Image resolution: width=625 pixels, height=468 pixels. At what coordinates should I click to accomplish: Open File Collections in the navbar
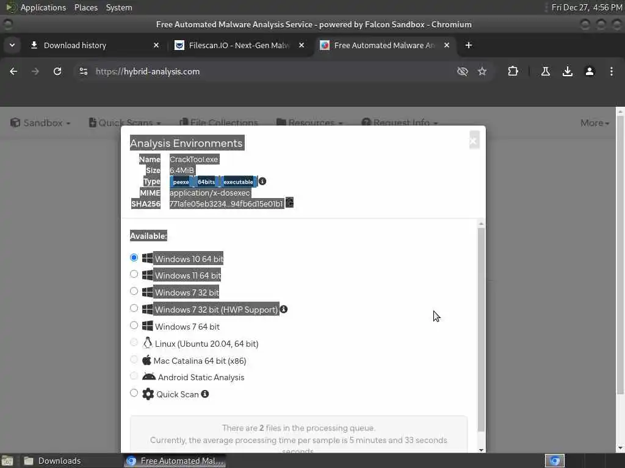219,122
